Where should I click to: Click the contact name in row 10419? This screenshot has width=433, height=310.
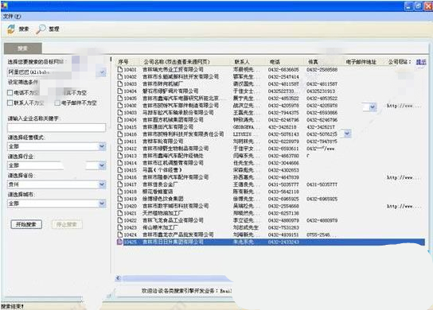tap(246, 199)
